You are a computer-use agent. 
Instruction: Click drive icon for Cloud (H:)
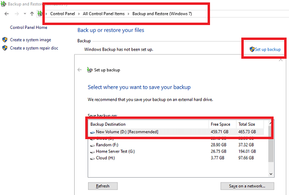pos(92,158)
